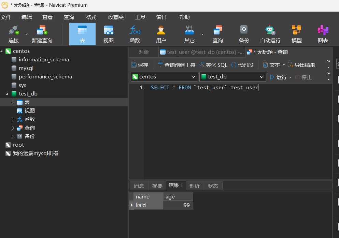
Task: Expand the 查询 node under test_db
Action: [x=13, y=128]
